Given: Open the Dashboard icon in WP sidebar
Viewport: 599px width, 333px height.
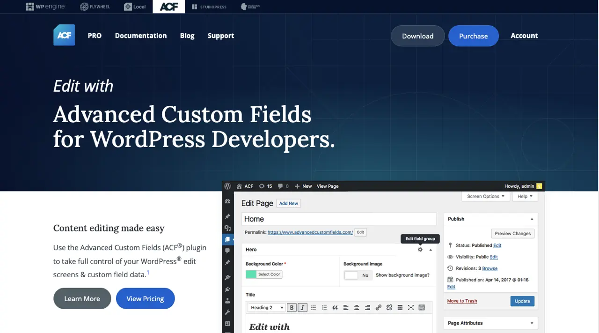Looking at the screenshot, I should coord(227,201).
